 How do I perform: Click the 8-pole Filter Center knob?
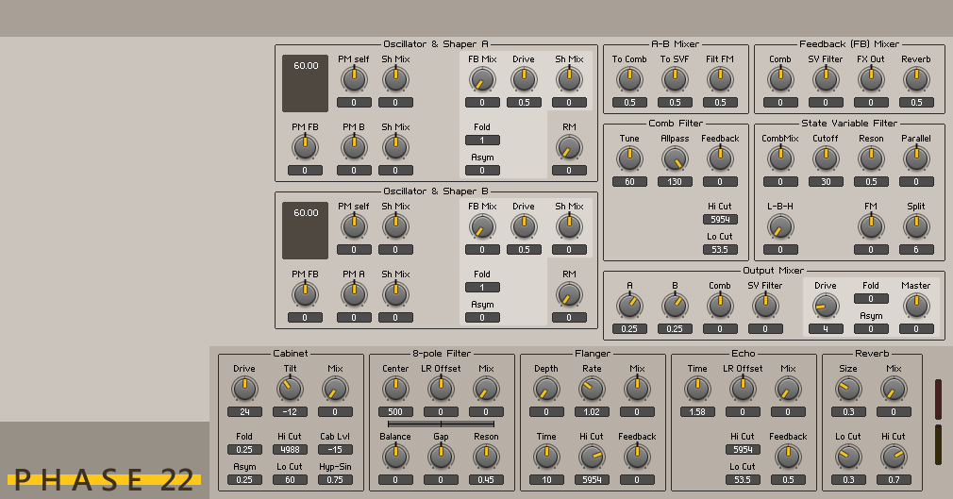tap(395, 389)
